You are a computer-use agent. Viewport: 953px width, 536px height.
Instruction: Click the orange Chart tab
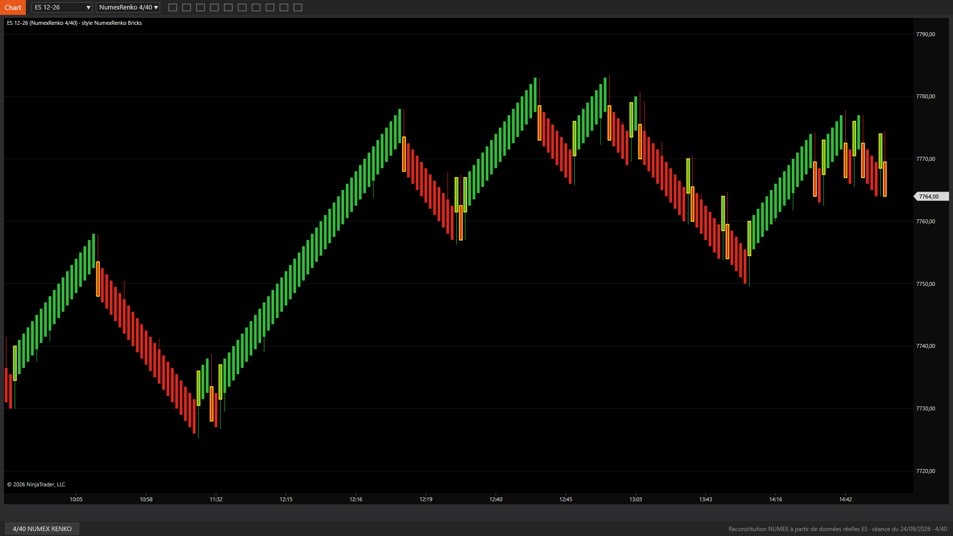tap(13, 7)
